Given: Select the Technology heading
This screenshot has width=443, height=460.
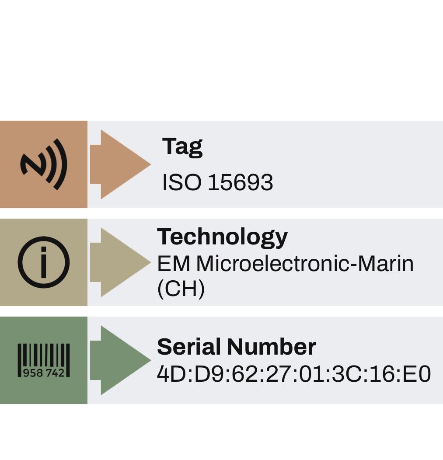Looking at the screenshot, I should pos(222,237).
